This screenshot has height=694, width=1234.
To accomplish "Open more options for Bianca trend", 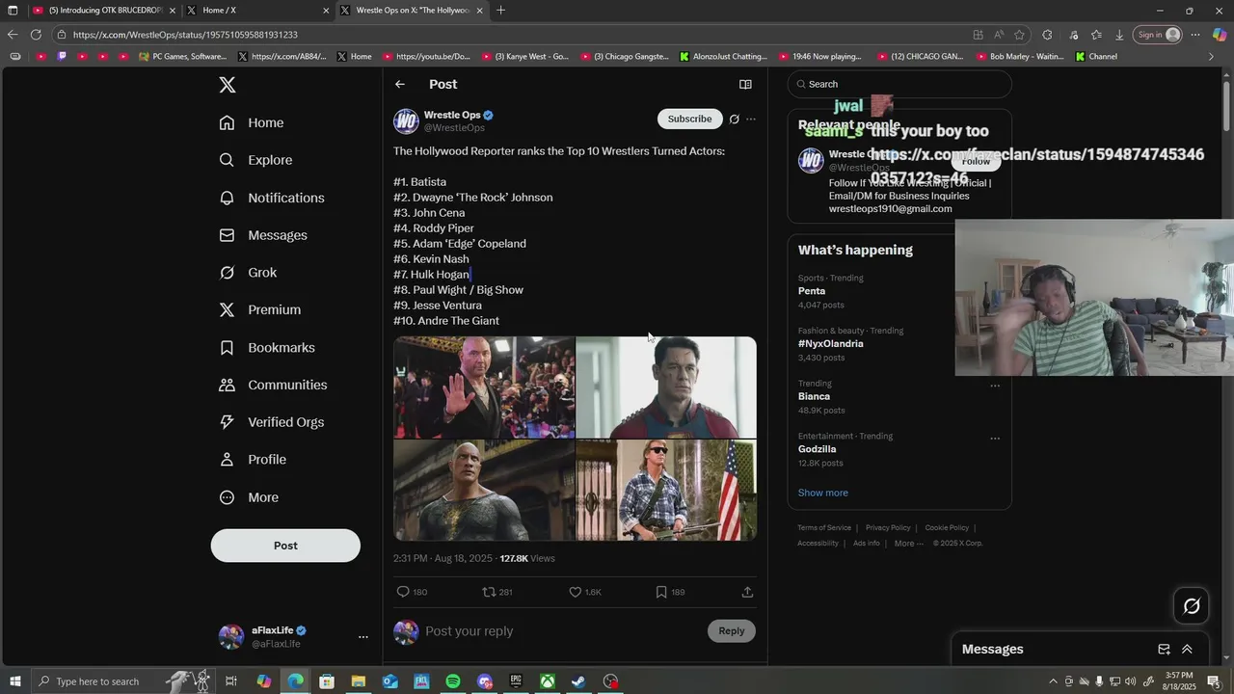I will (995, 386).
